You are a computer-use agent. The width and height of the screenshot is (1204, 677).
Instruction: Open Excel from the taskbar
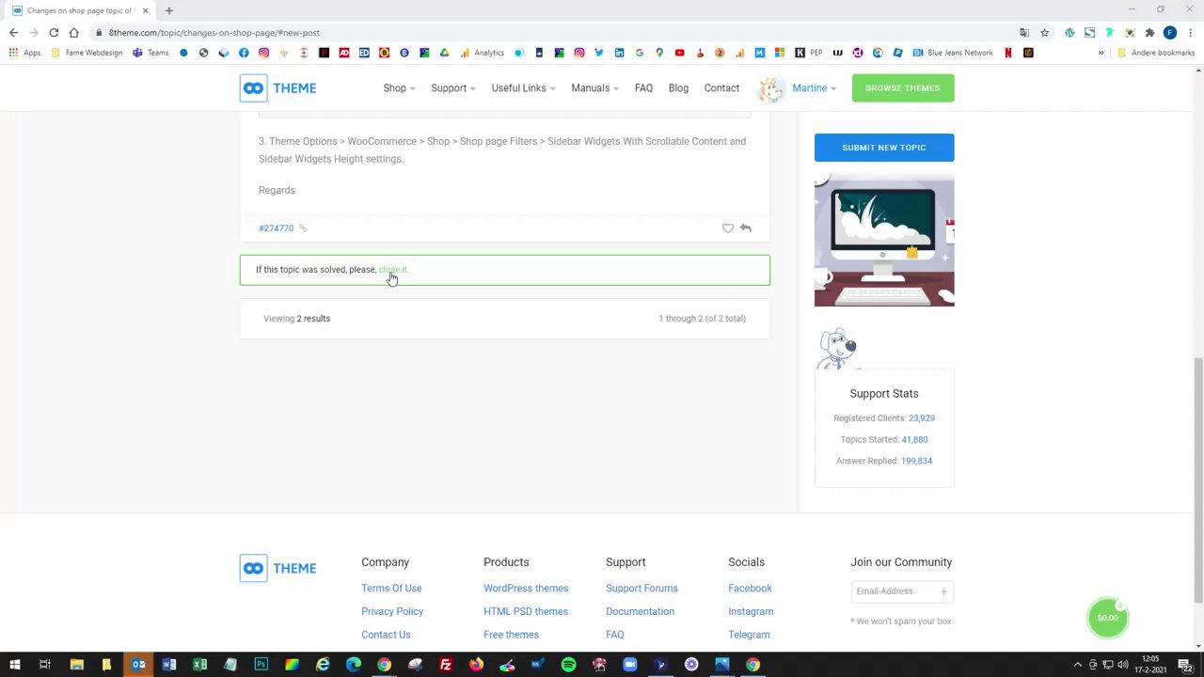(x=199, y=665)
